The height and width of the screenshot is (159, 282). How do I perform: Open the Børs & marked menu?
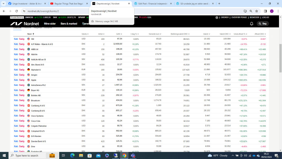coord(69,24)
